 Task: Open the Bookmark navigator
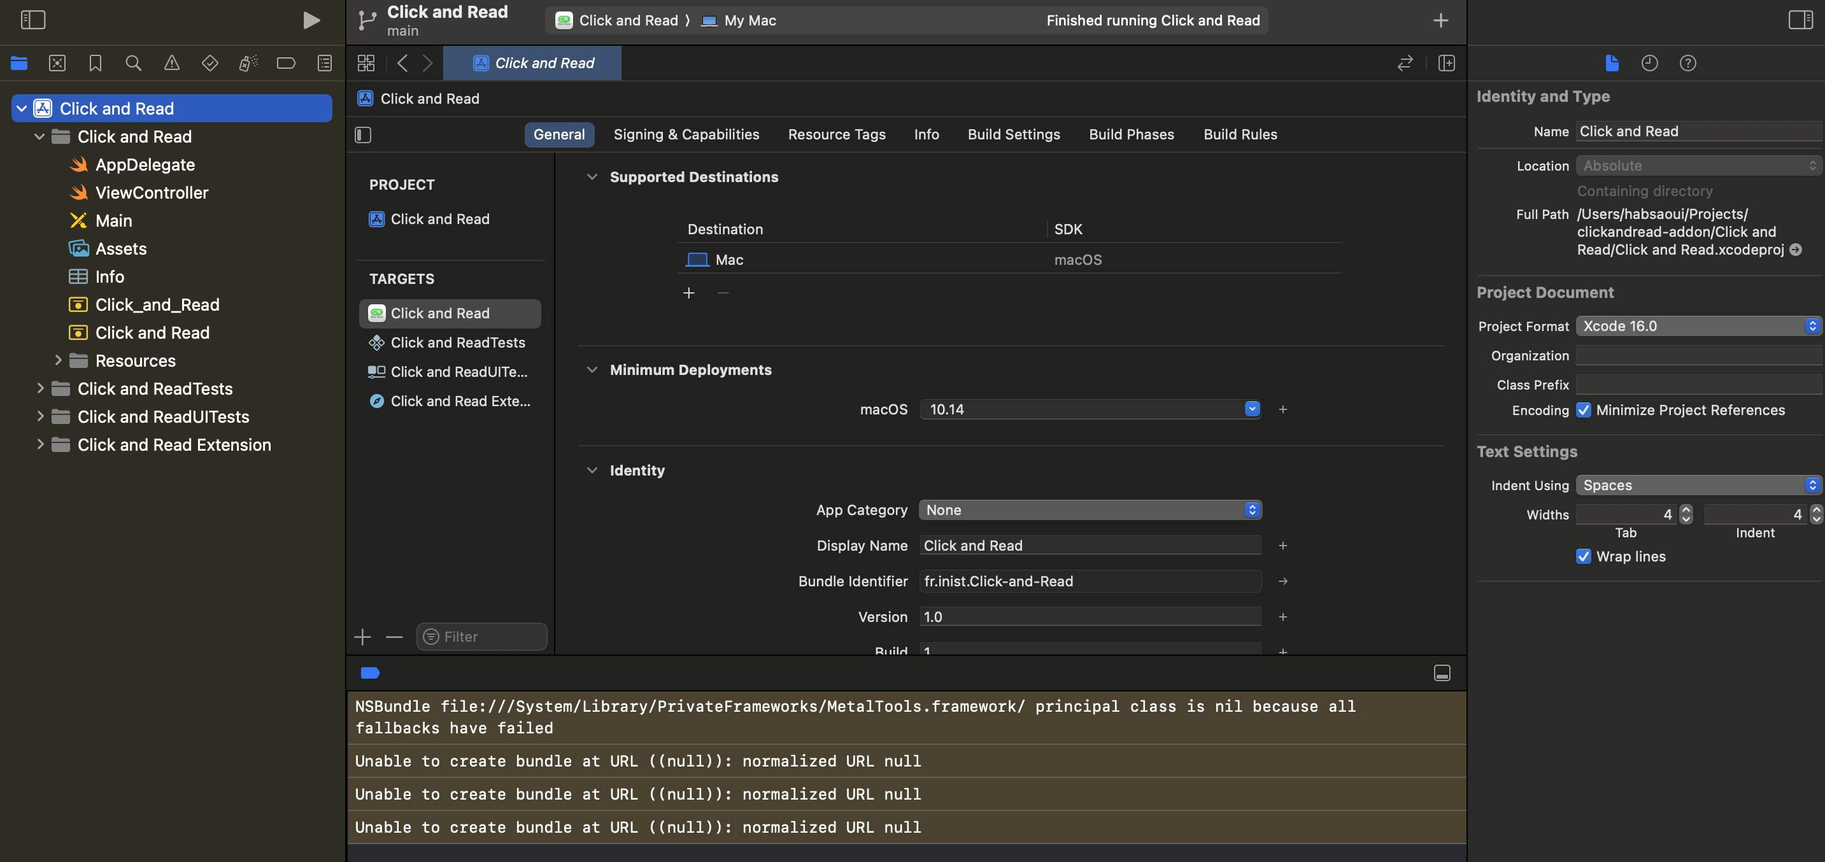[96, 63]
